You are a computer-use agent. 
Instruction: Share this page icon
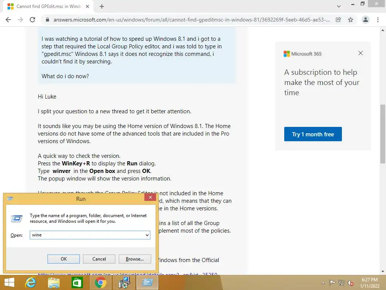pos(339,20)
